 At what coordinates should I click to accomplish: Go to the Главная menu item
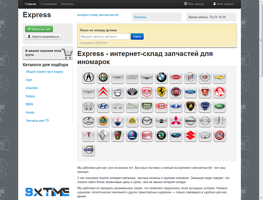click(30, 4)
